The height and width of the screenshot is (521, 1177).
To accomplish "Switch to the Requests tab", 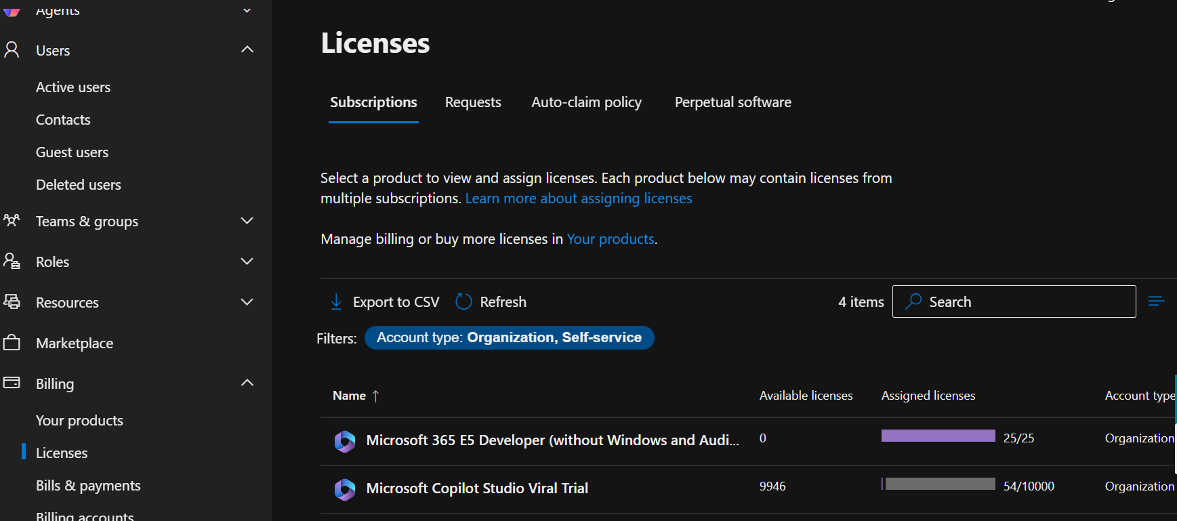I will pyautogui.click(x=473, y=102).
